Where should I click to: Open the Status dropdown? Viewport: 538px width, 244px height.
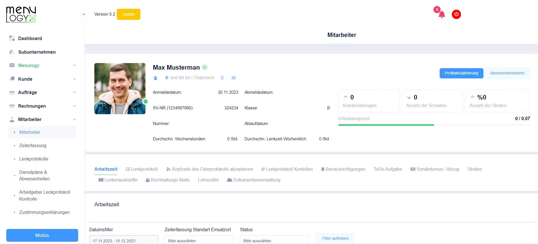(275, 240)
